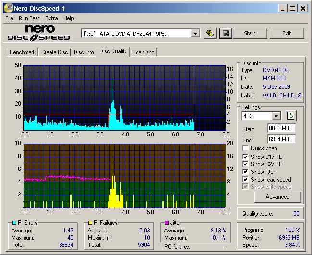Click the Nero DiscSpeed title bar icon
312x255 pixels.
click(9, 8)
